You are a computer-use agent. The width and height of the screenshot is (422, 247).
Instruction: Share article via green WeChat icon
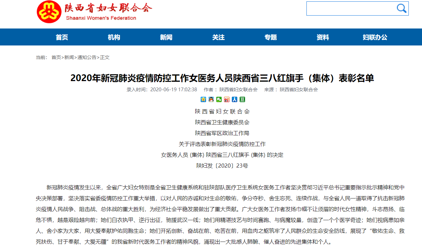click(x=219, y=99)
